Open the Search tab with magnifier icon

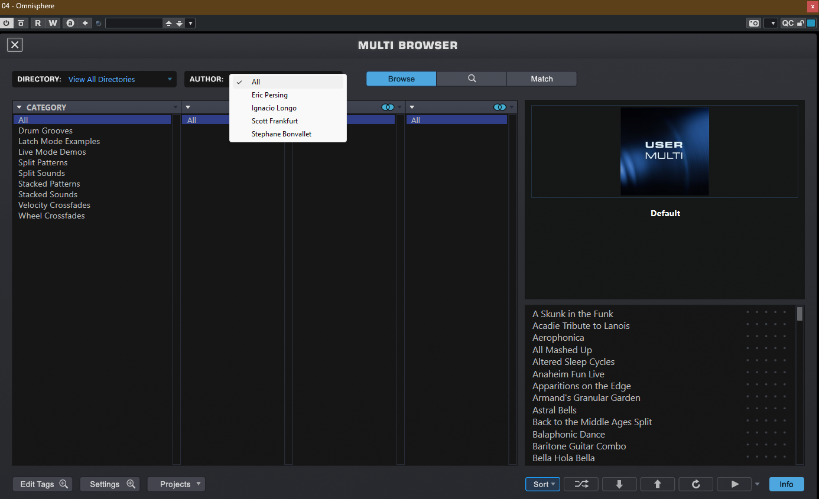point(472,79)
